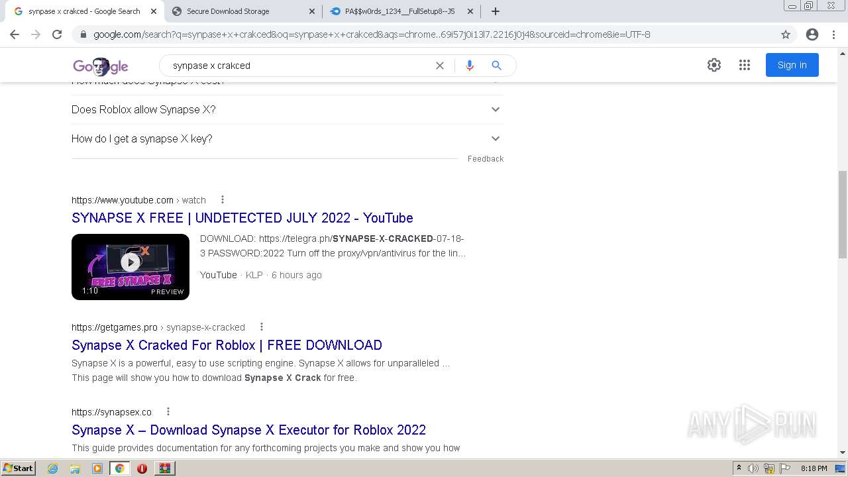Open the file explorer taskbar icon

click(x=75, y=468)
